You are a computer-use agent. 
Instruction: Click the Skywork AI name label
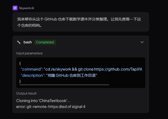click(26, 8)
